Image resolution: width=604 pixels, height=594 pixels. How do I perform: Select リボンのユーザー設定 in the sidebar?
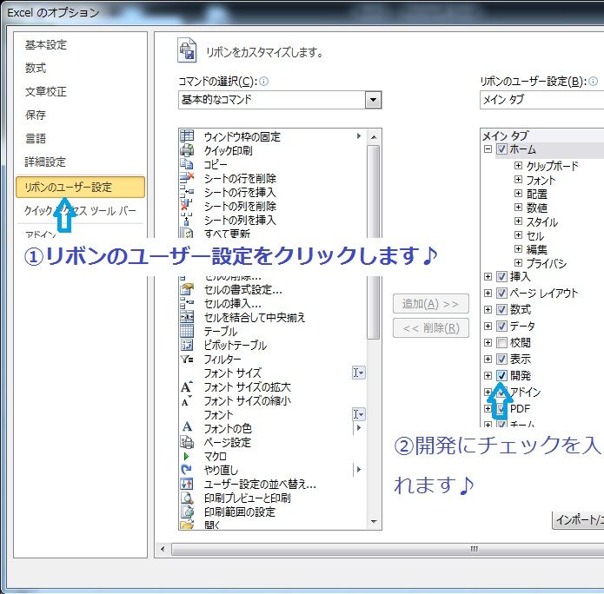(80, 187)
